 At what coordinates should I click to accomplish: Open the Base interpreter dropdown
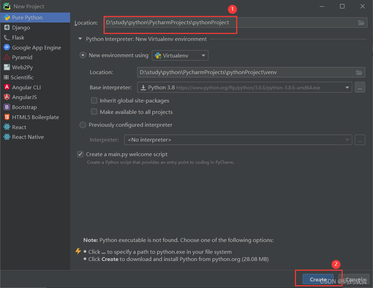347,87
